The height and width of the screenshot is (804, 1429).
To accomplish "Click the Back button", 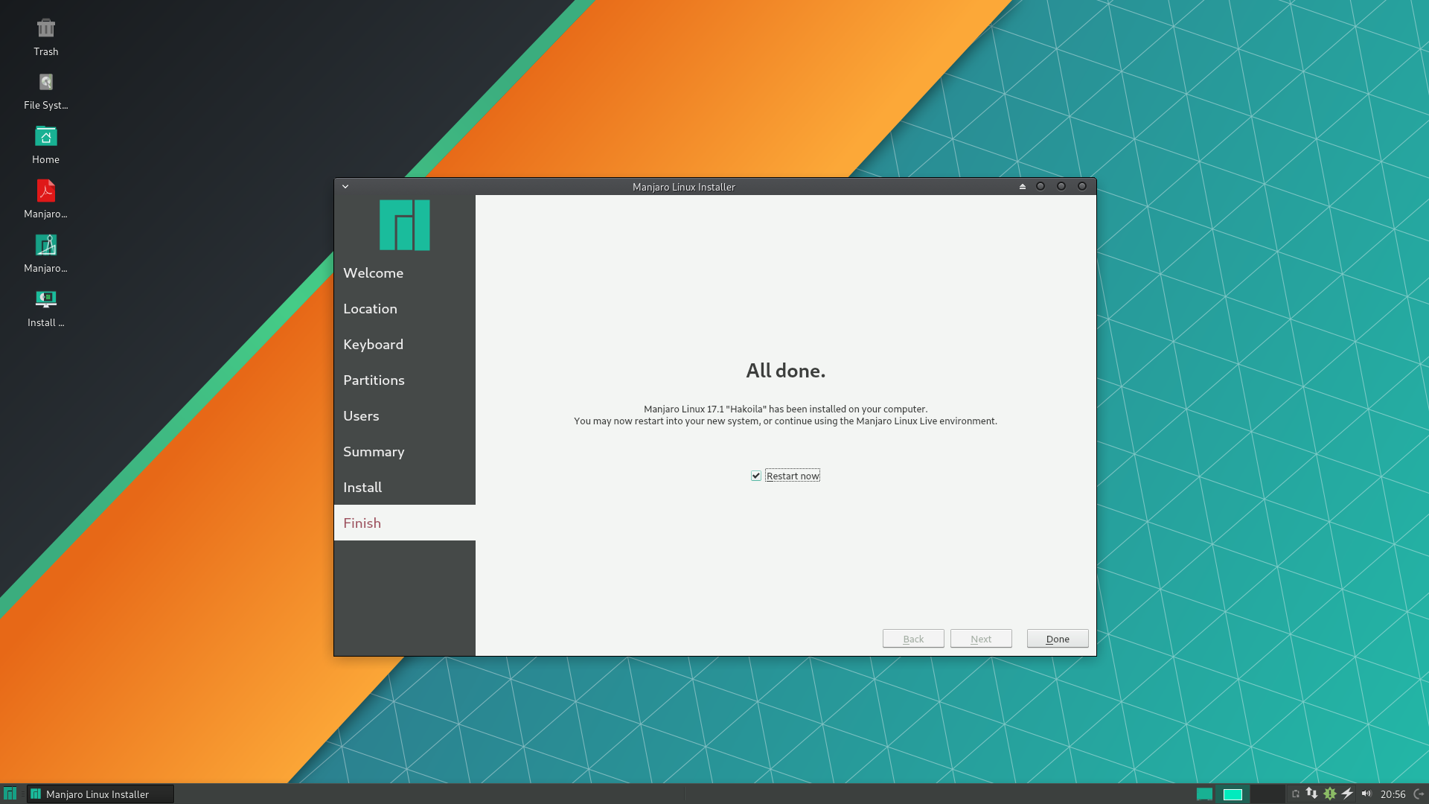I will pyautogui.click(x=913, y=639).
